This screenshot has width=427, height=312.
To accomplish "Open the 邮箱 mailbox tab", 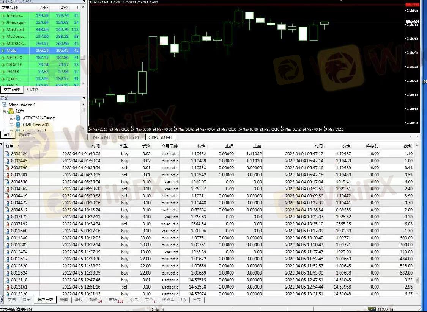I will [x=95, y=300].
